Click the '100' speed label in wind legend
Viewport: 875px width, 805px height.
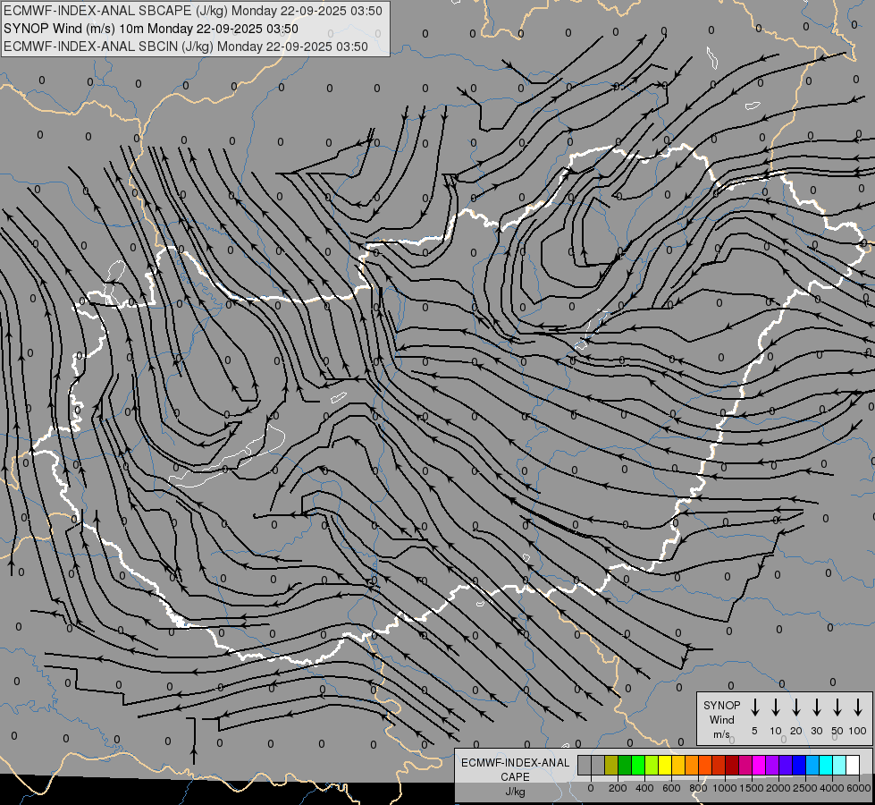pos(858,731)
